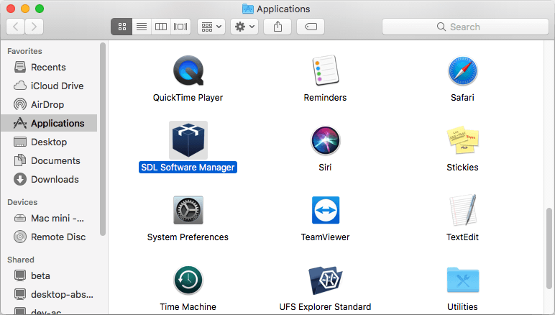
Task: Click the green zoom button
Action: click(40, 9)
